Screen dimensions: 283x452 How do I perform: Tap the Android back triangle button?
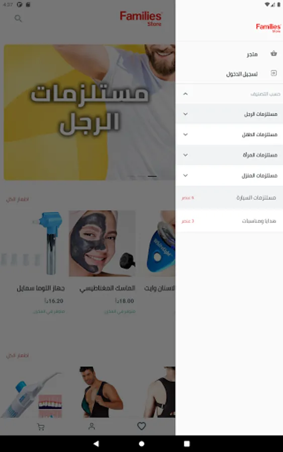pyautogui.click(x=96, y=443)
